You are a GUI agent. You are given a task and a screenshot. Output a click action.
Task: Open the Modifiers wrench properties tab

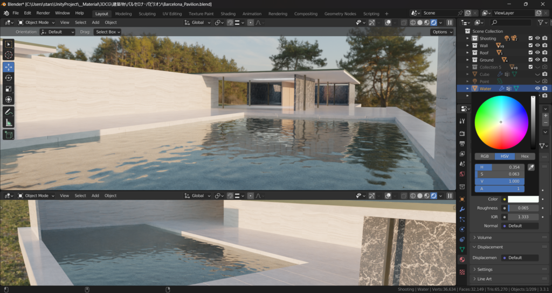tap(462, 209)
